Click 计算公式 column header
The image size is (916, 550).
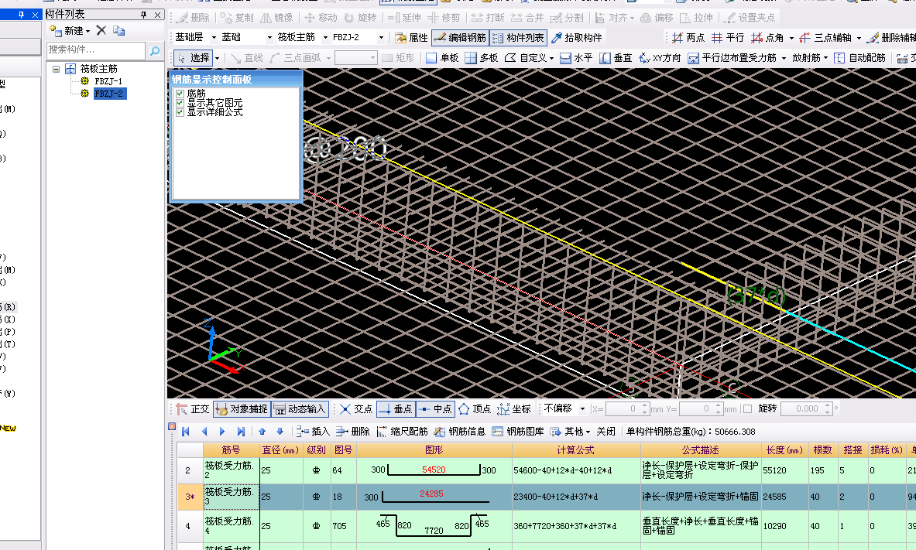tap(575, 450)
